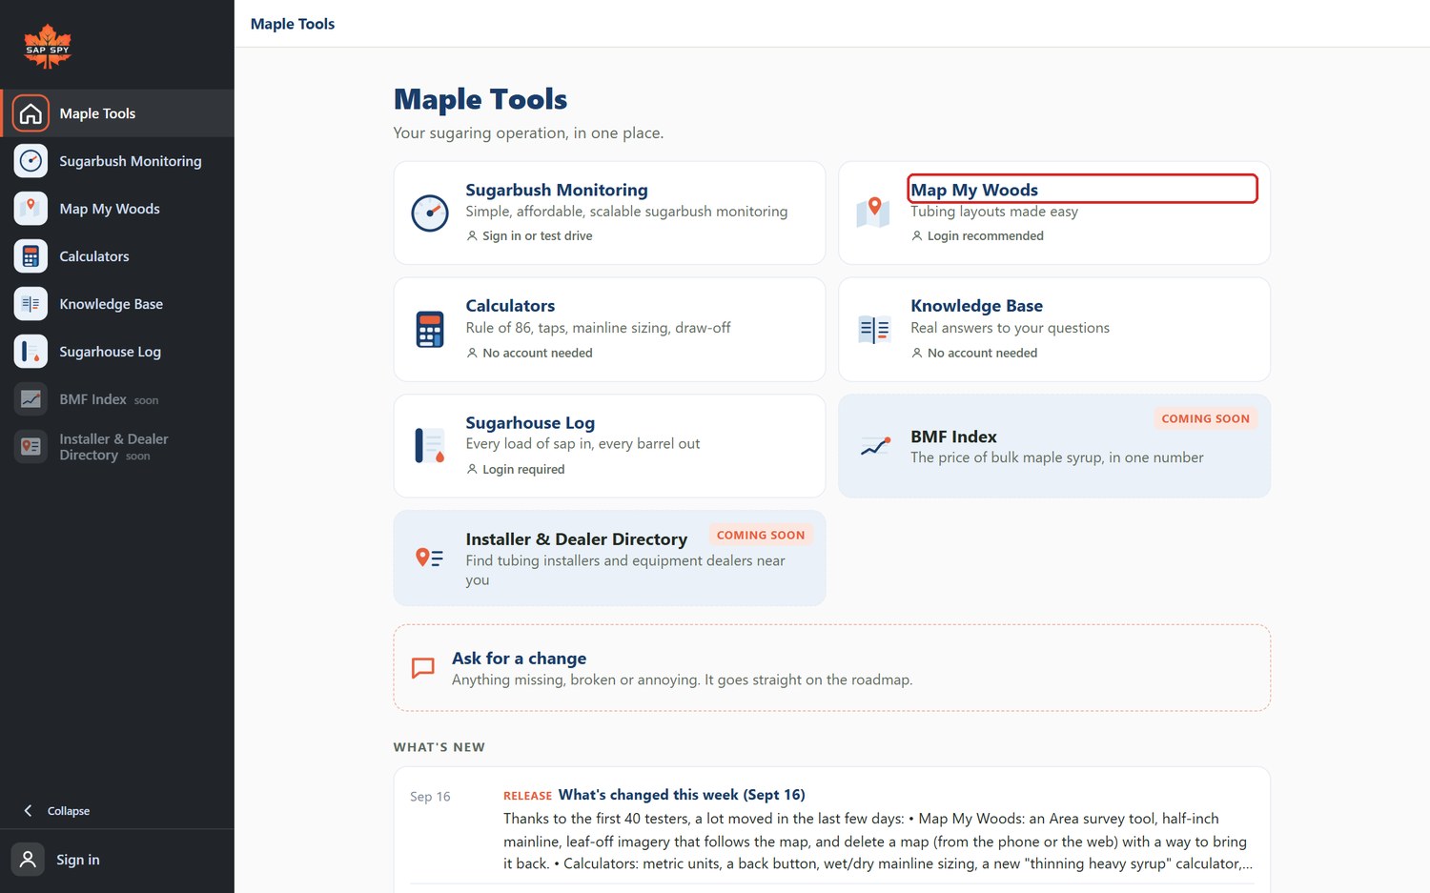This screenshot has width=1430, height=893.
Task: Click the Ask for a change link
Action: 519,659
